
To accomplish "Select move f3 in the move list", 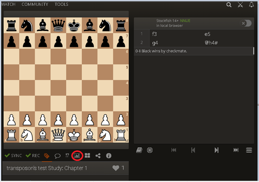I will pos(154,34).
